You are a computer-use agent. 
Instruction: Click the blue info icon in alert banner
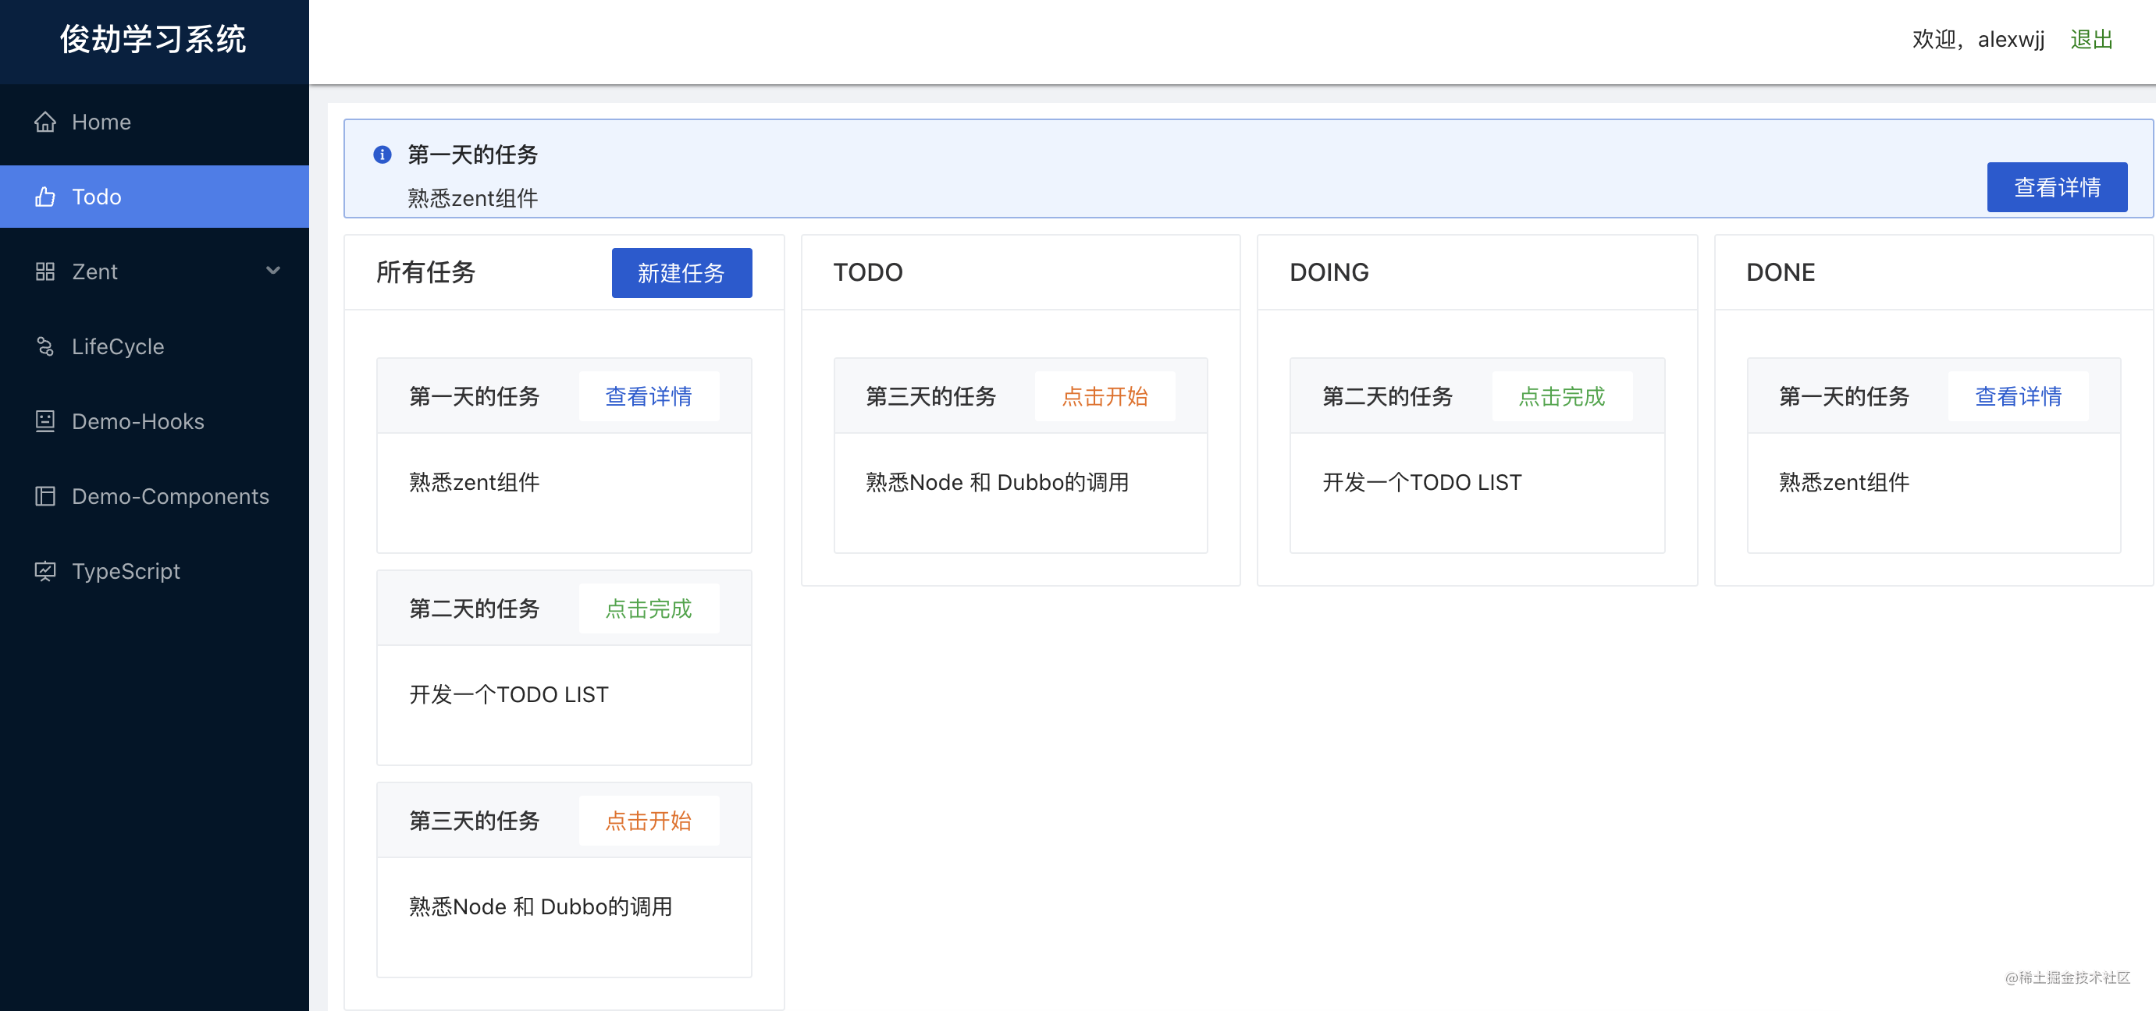pyautogui.click(x=382, y=154)
